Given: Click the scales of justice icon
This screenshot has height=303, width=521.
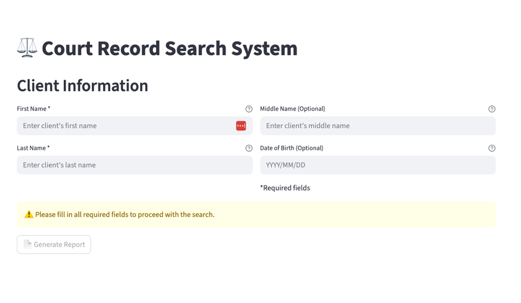Looking at the screenshot, I should pos(27,48).
